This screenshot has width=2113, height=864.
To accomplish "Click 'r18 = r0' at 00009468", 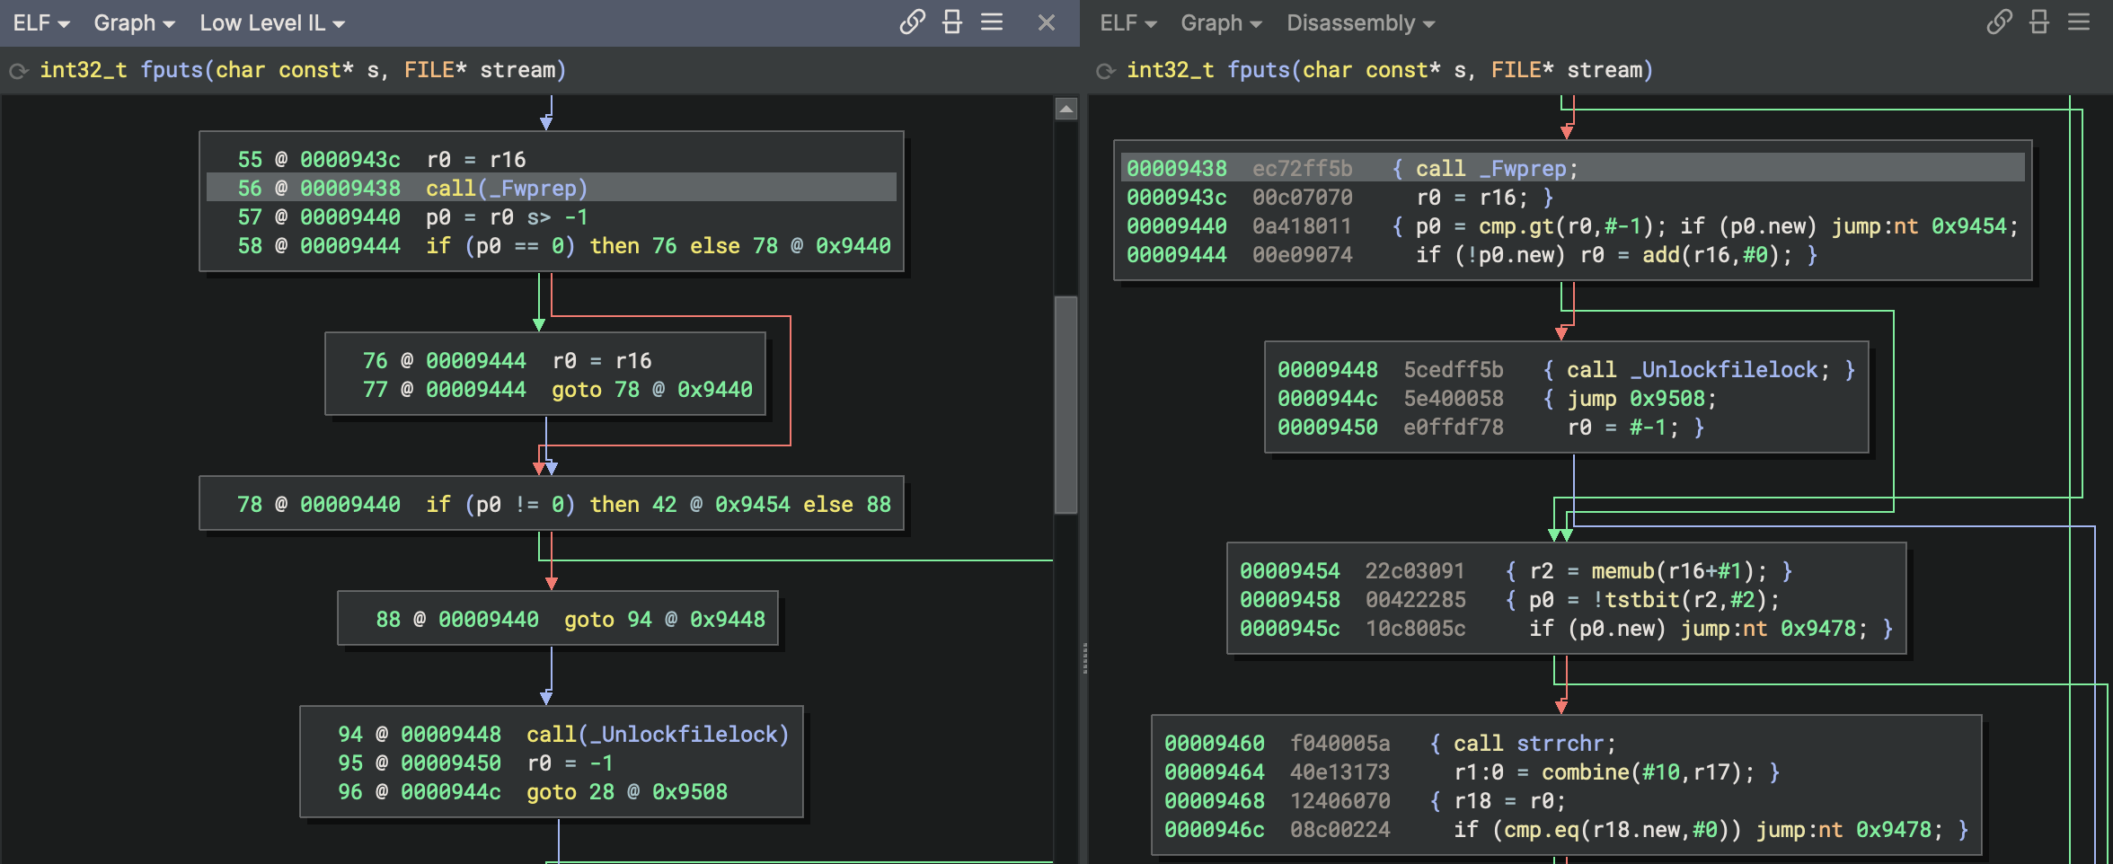I will (x=1509, y=801).
